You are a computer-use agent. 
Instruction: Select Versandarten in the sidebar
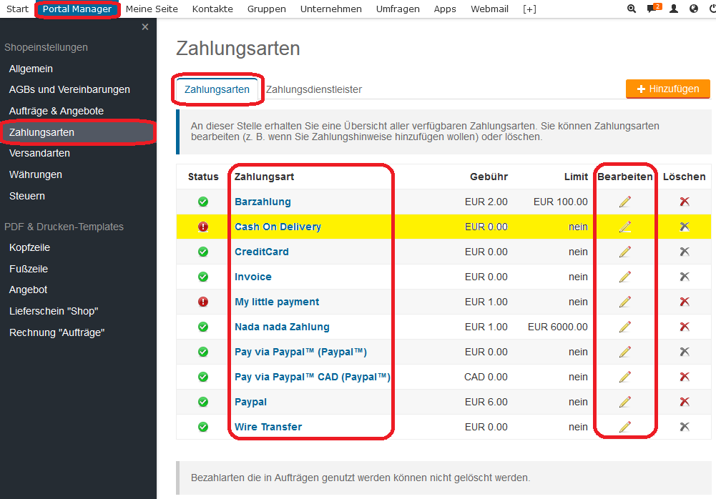point(39,153)
